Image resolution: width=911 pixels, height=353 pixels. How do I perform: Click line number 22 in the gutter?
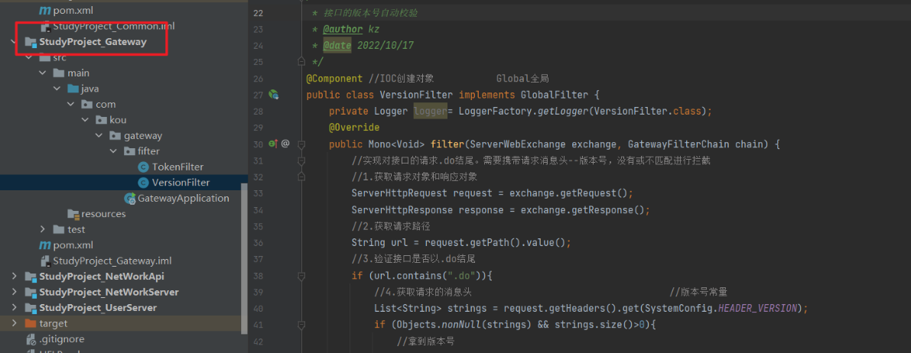(x=259, y=13)
